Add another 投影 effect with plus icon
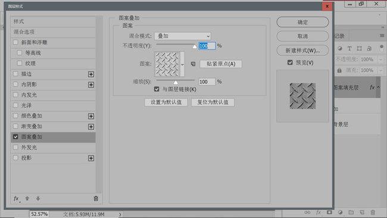This screenshot has width=387, height=218. tap(91, 158)
